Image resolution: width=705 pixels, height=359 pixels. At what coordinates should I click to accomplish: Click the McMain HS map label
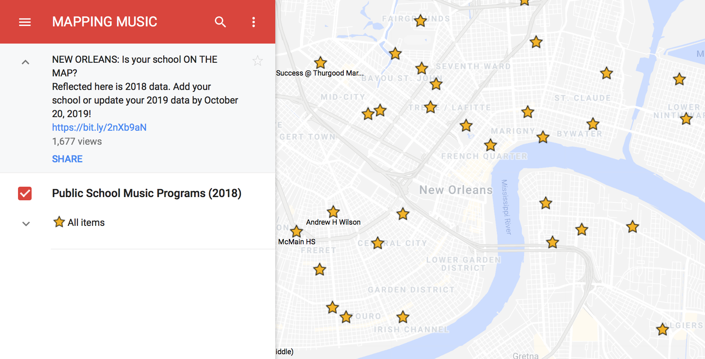pyautogui.click(x=297, y=242)
